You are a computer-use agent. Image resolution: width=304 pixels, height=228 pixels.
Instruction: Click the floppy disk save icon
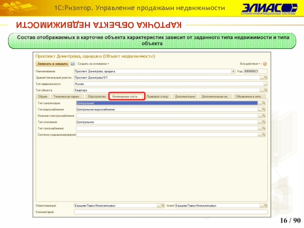coord(73,63)
